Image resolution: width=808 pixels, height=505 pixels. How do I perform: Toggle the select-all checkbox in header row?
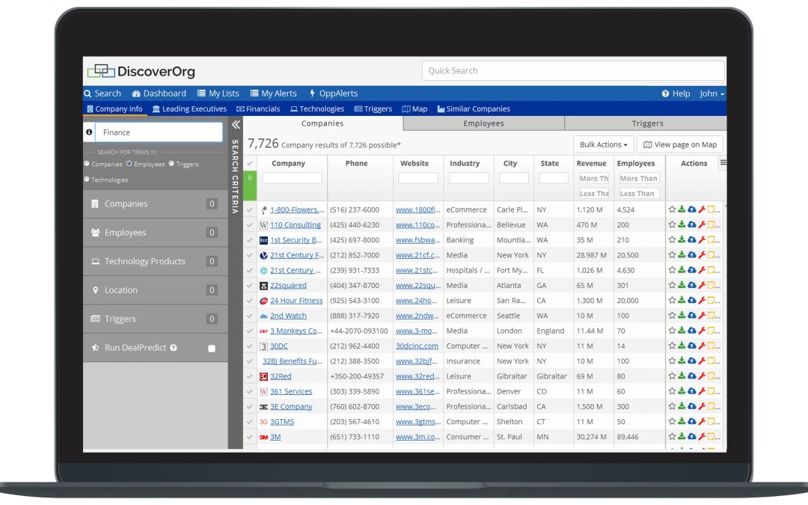pyautogui.click(x=250, y=163)
